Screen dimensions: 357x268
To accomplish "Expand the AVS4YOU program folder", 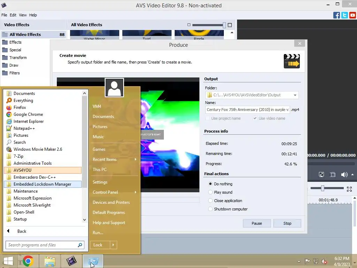I will [x=43, y=170].
